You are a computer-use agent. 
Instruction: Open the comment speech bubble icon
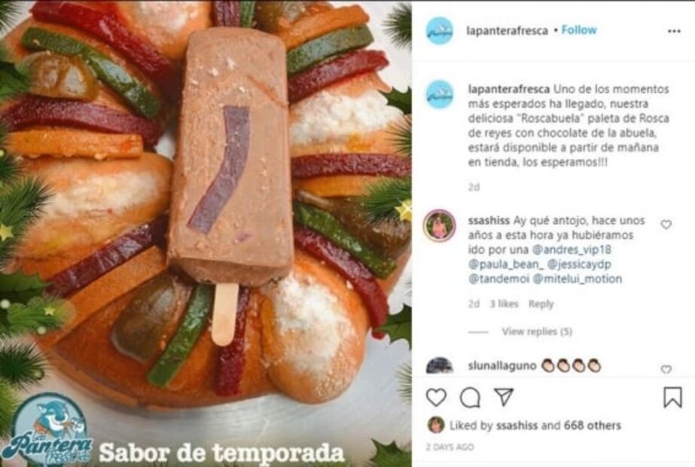tap(471, 398)
